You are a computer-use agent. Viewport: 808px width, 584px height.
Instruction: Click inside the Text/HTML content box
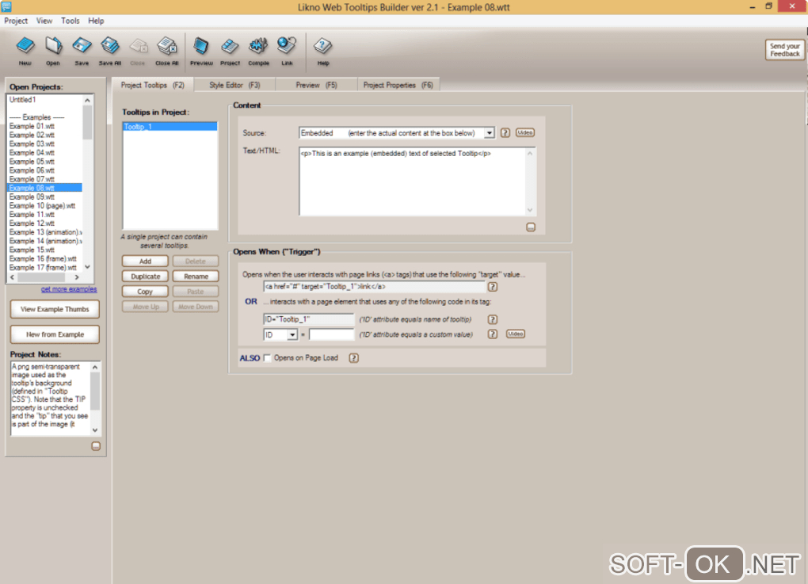point(412,181)
